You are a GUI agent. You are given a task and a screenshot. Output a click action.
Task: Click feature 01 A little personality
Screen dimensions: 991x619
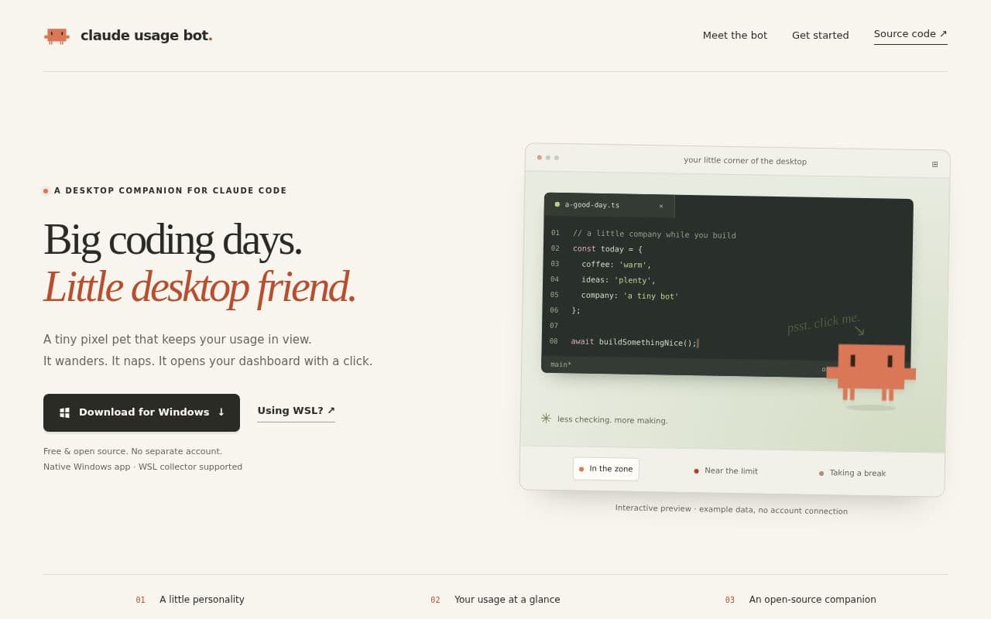(190, 600)
